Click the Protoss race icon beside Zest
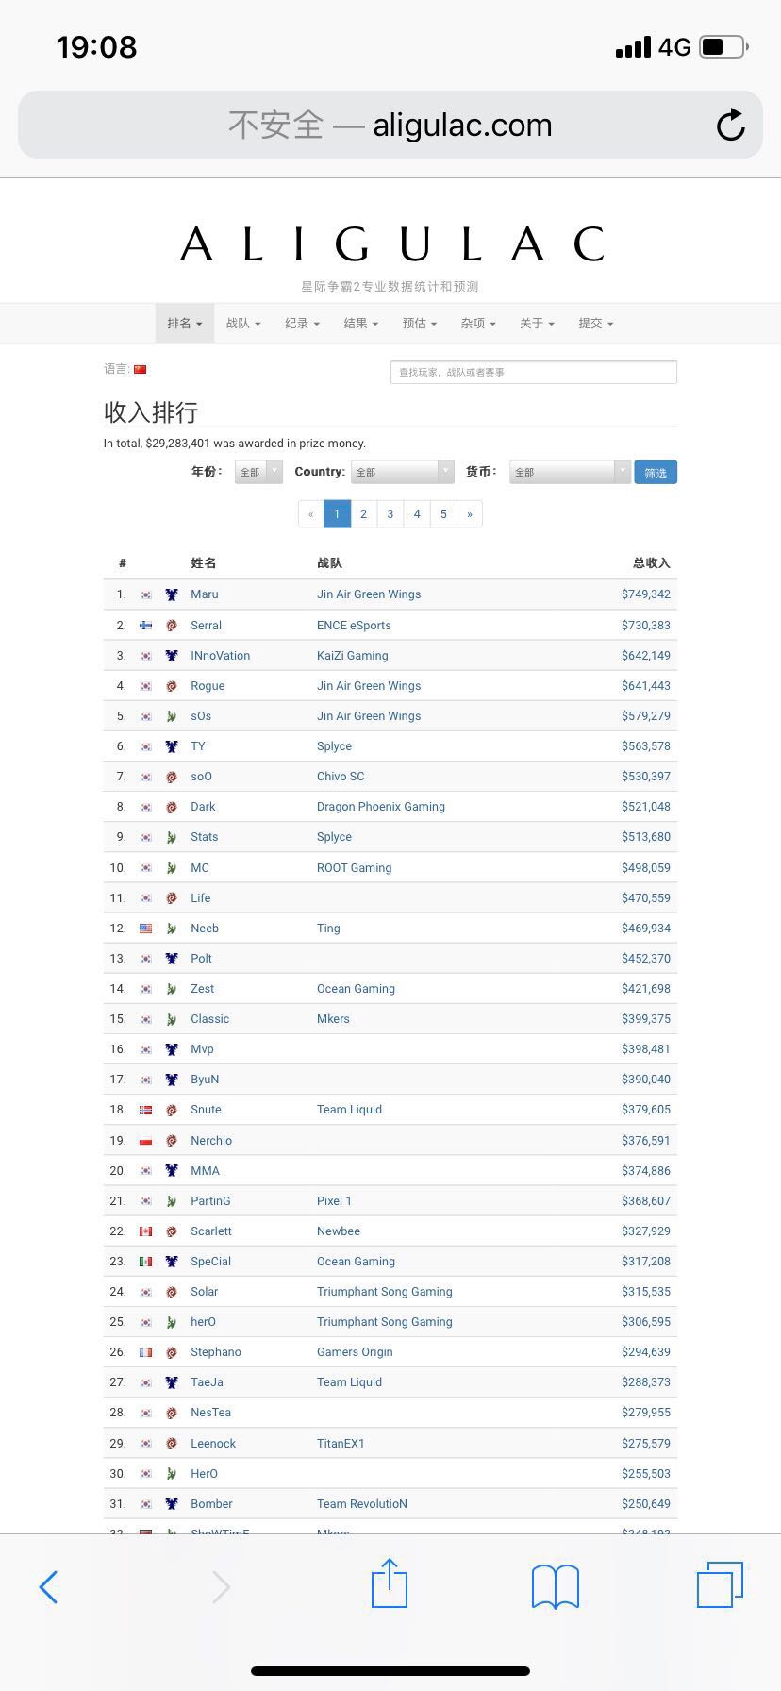Viewport: 781px width, 1691px height. pos(172,989)
